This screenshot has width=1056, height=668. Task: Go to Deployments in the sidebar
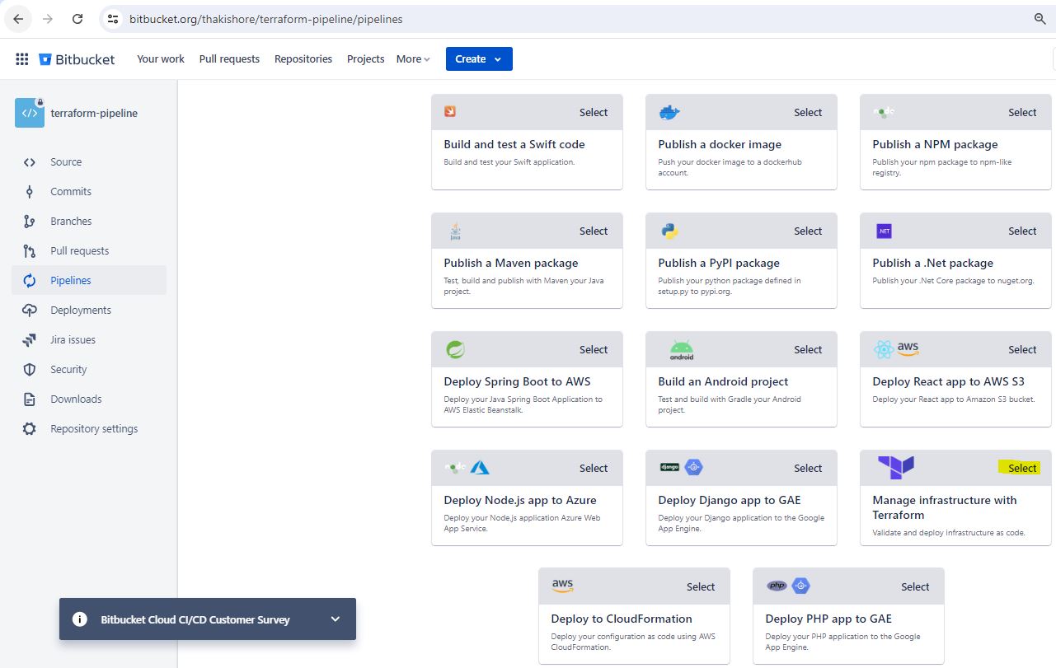click(81, 311)
